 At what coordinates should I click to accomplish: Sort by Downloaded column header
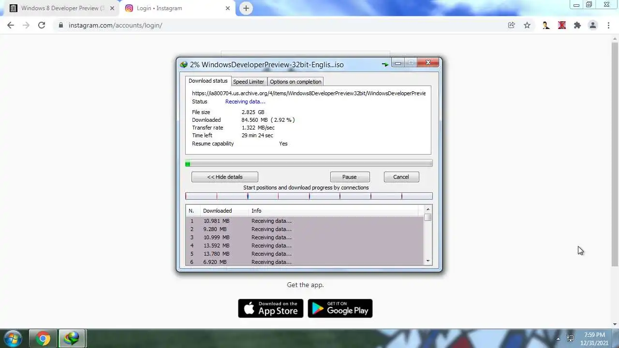pyautogui.click(x=224, y=211)
